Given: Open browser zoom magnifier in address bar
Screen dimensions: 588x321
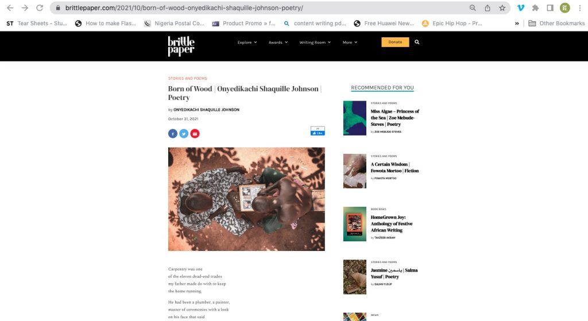Looking at the screenshot, I should pyautogui.click(x=473, y=8).
